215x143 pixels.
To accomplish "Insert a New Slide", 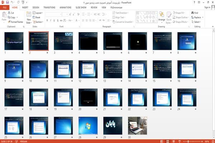I will pos(29,18).
